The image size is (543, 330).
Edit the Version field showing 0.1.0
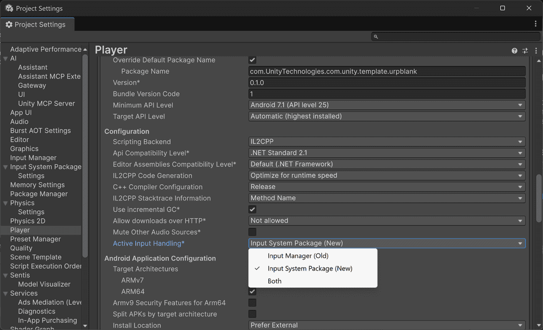[x=387, y=83]
